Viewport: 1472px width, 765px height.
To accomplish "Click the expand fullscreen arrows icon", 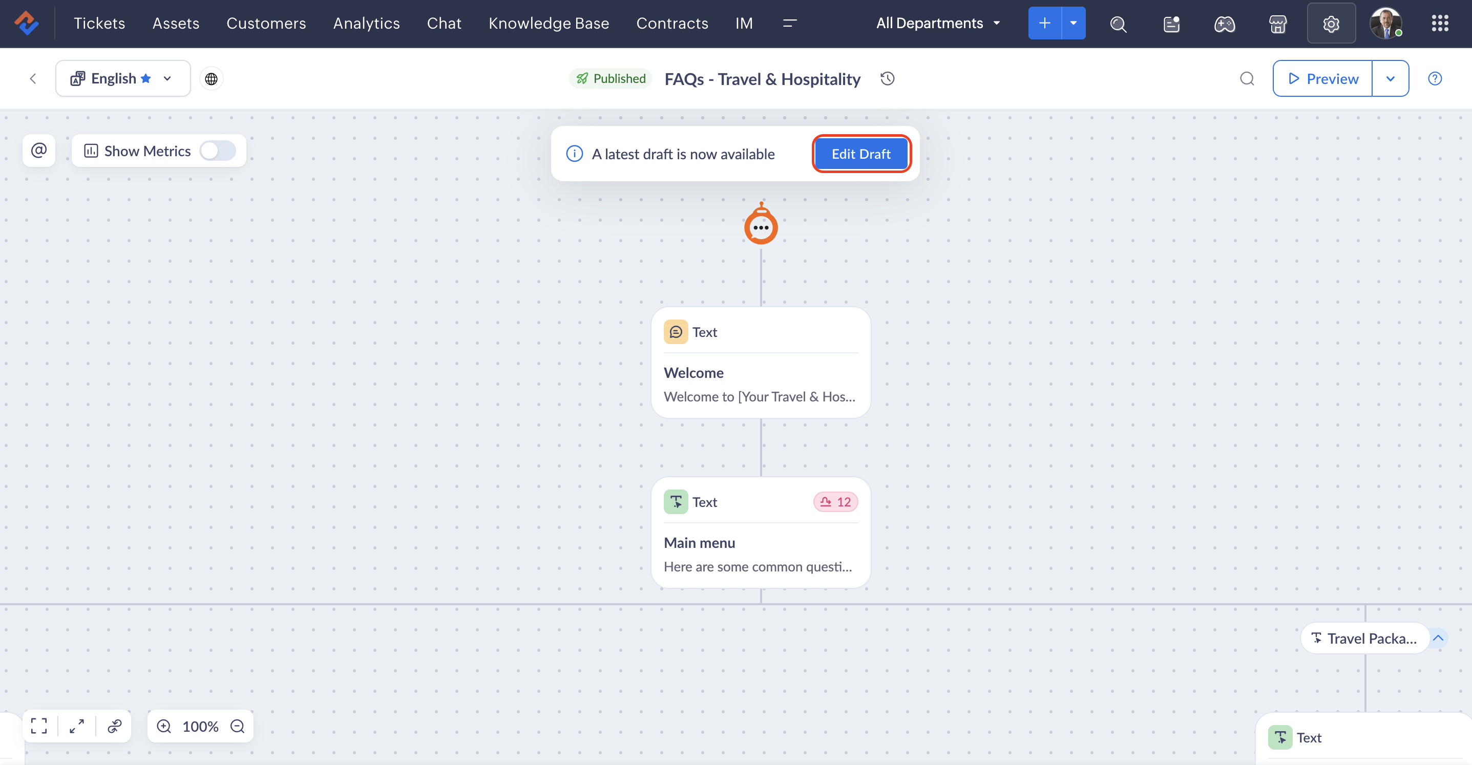I will 77,726.
